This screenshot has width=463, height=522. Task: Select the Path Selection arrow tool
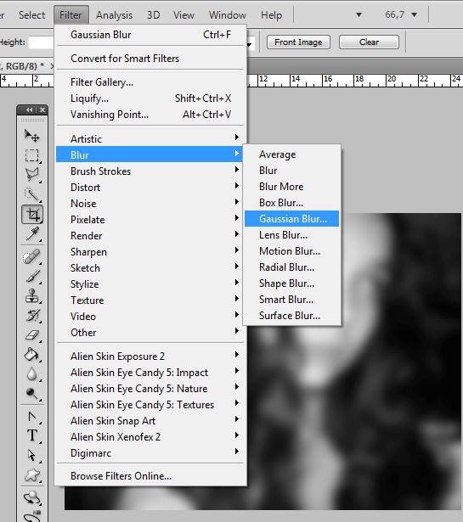[32, 455]
